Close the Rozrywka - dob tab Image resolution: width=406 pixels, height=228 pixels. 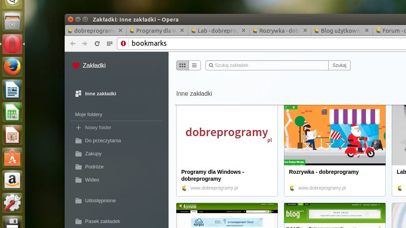pyautogui.click(x=305, y=30)
